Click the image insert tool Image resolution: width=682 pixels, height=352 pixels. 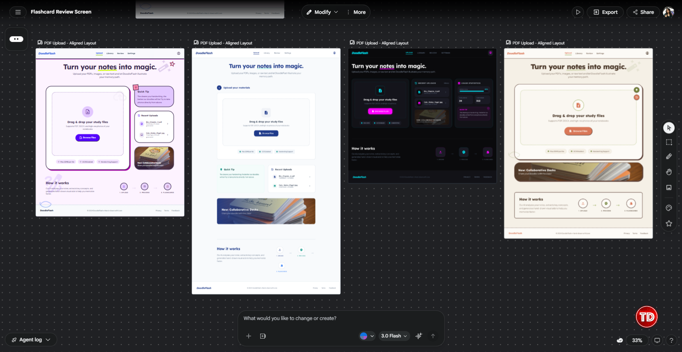(669, 188)
